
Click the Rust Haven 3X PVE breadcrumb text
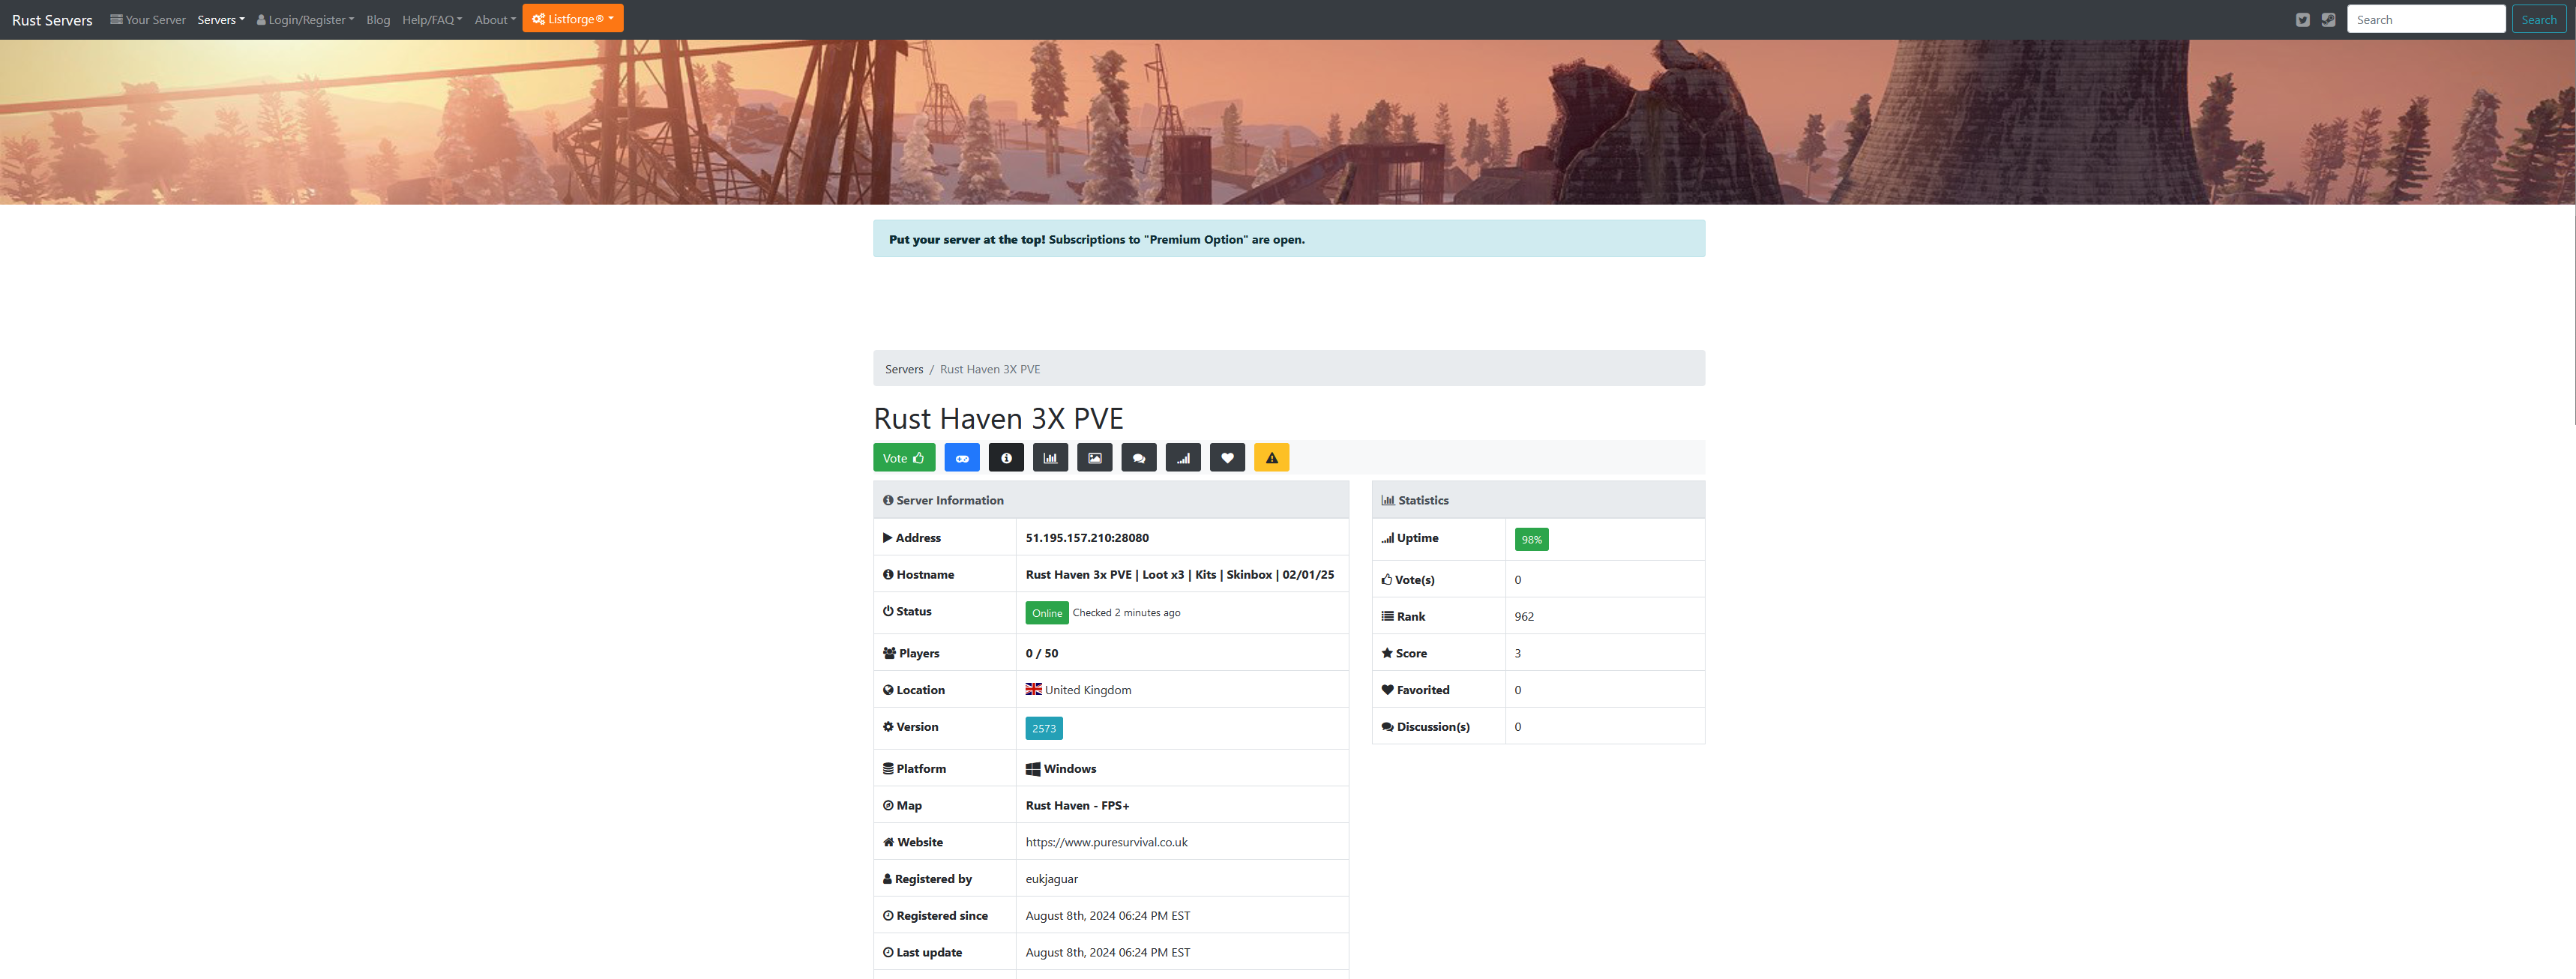[x=989, y=369]
